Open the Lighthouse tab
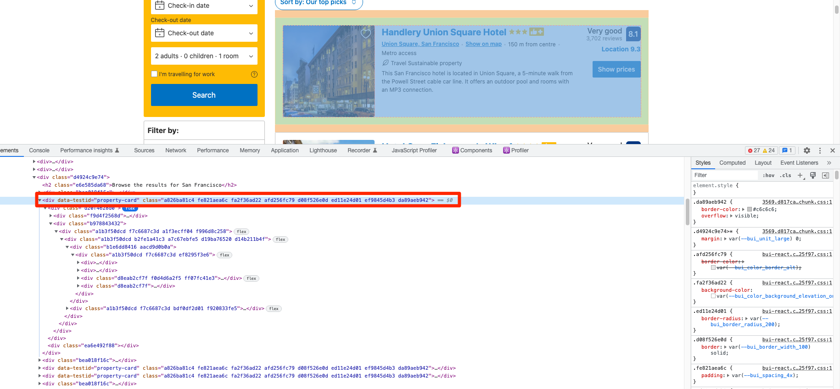This screenshot has width=840, height=389. [323, 150]
